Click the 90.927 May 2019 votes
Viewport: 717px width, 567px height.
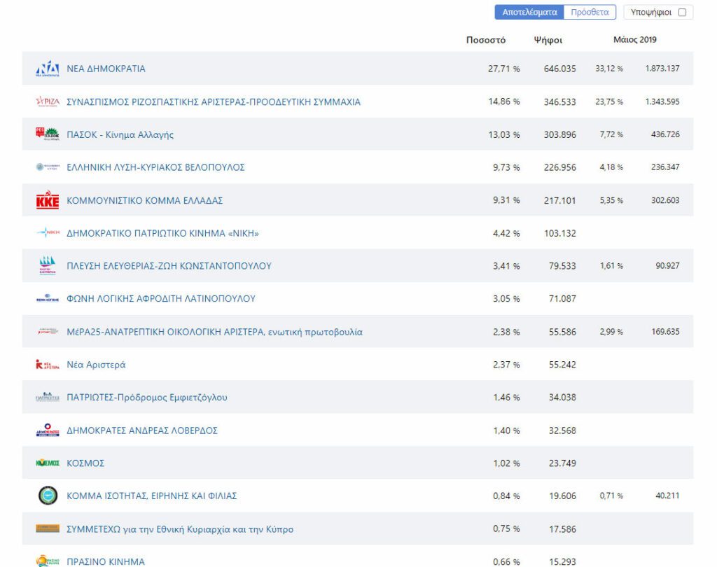click(x=667, y=266)
